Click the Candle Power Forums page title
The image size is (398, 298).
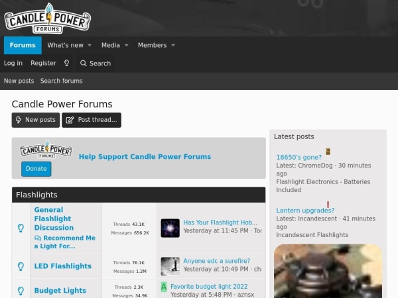click(62, 104)
